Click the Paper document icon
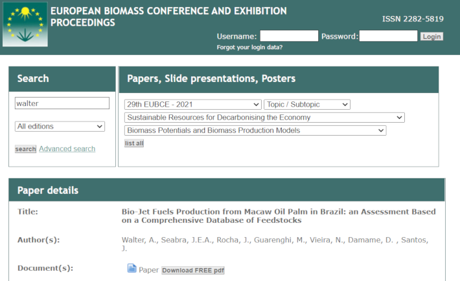The image size is (460, 281). pyautogui.click(x=132, y=269)
